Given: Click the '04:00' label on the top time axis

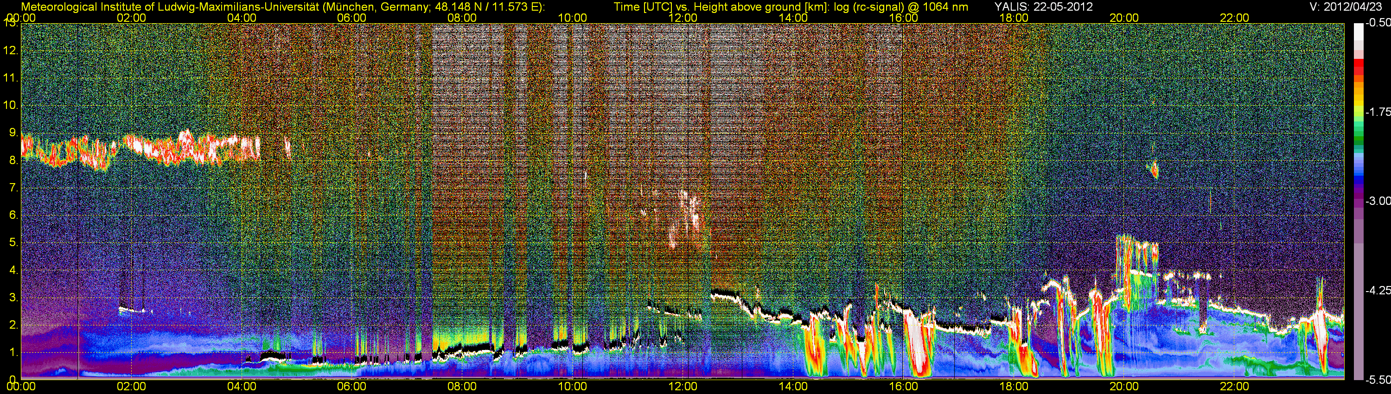Looking at the screenshot, I should 242,18.
